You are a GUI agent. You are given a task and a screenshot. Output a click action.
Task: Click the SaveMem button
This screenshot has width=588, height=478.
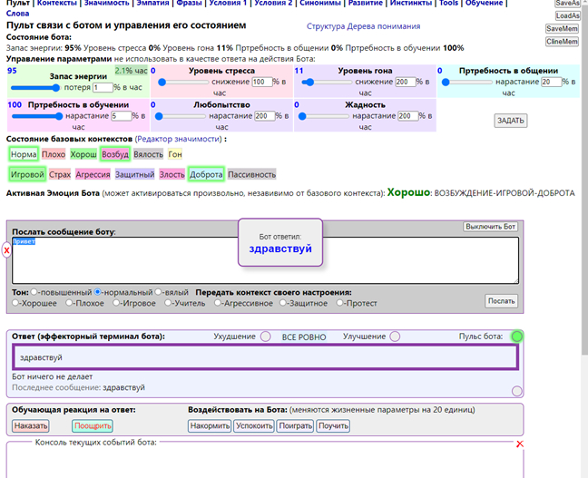pyautogui.click(x=562, y=29)
